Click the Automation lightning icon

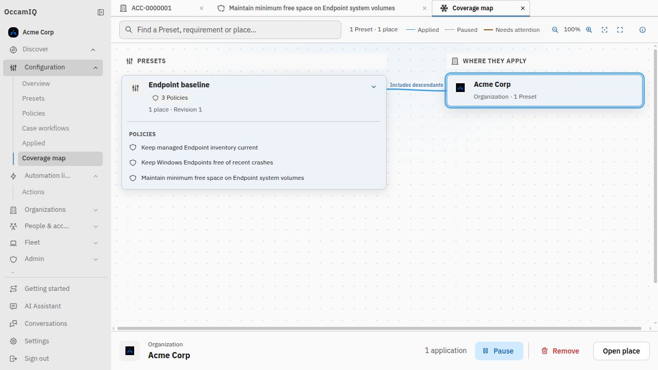tap(13, 176)
